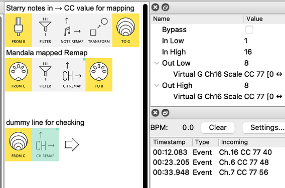Detach the properties panel
Image resolution: width=285 pixels, height=188 pixels.
[x=165, y=8]
